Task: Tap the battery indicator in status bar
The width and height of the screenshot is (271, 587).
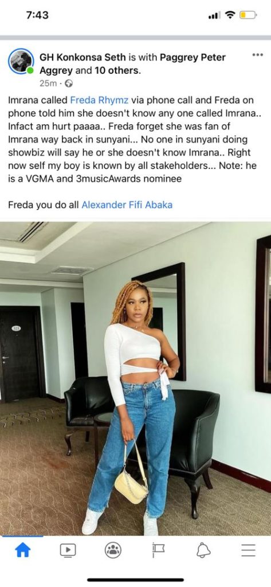Action: [248, 15]
